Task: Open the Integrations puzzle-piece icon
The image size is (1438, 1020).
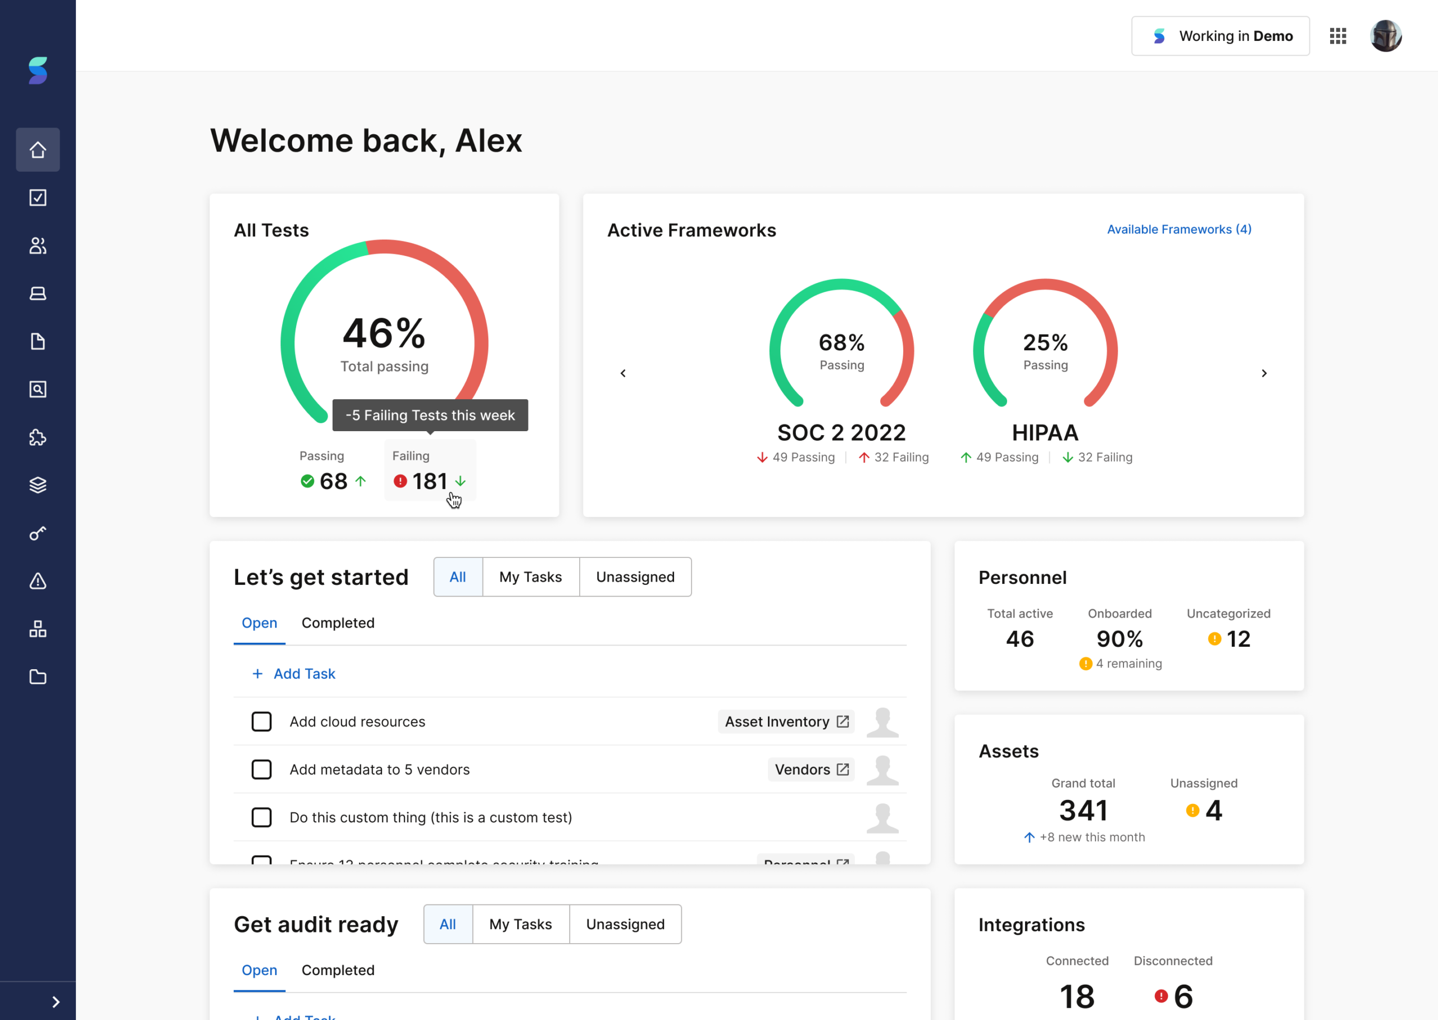Action: click(38, 437)
